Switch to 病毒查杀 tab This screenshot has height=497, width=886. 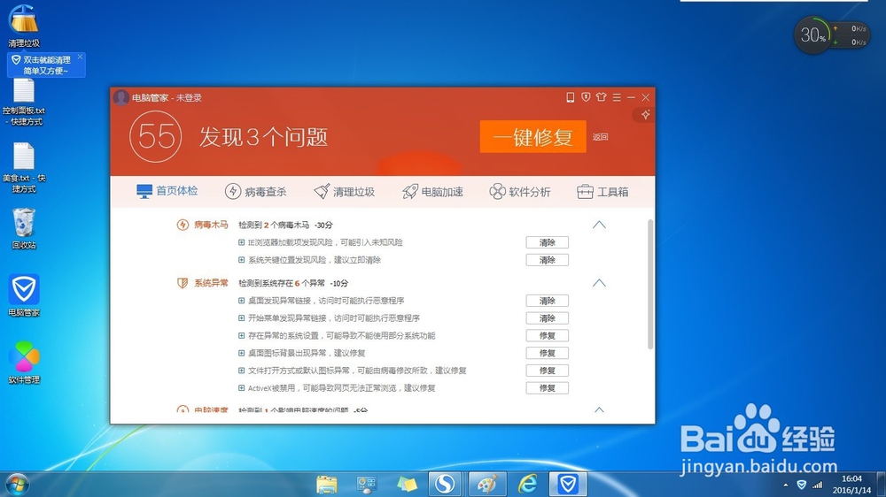click(255, 192)
